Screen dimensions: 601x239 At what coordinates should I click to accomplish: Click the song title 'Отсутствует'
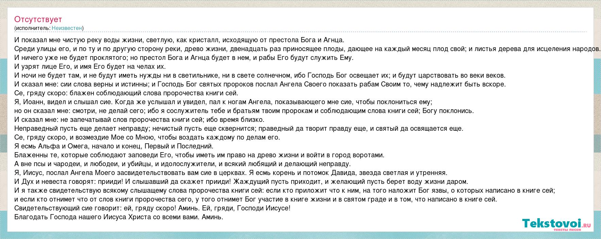tap(38, 19)
